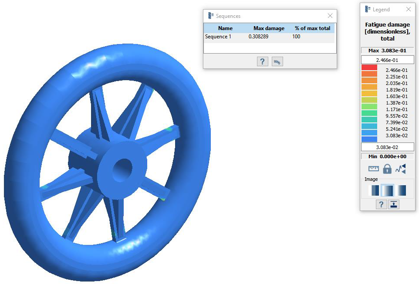The height and width of the screenshot is (285, 419).
Task: Open help in the Sequences panel
Action: click(262, 61)
